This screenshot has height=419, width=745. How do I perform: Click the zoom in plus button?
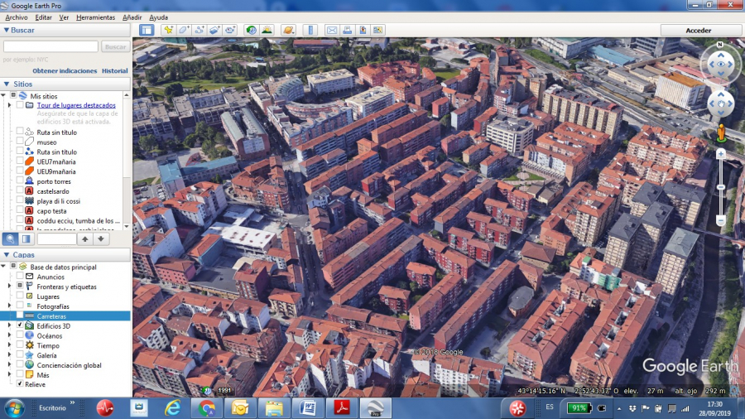pyautogui.click(x=721, y=154)
